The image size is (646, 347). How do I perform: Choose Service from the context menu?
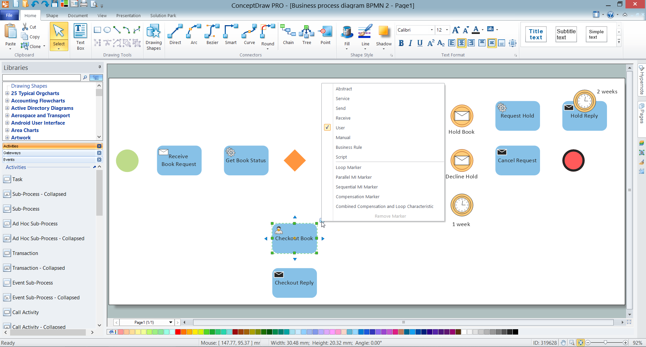tap(343, 98)
